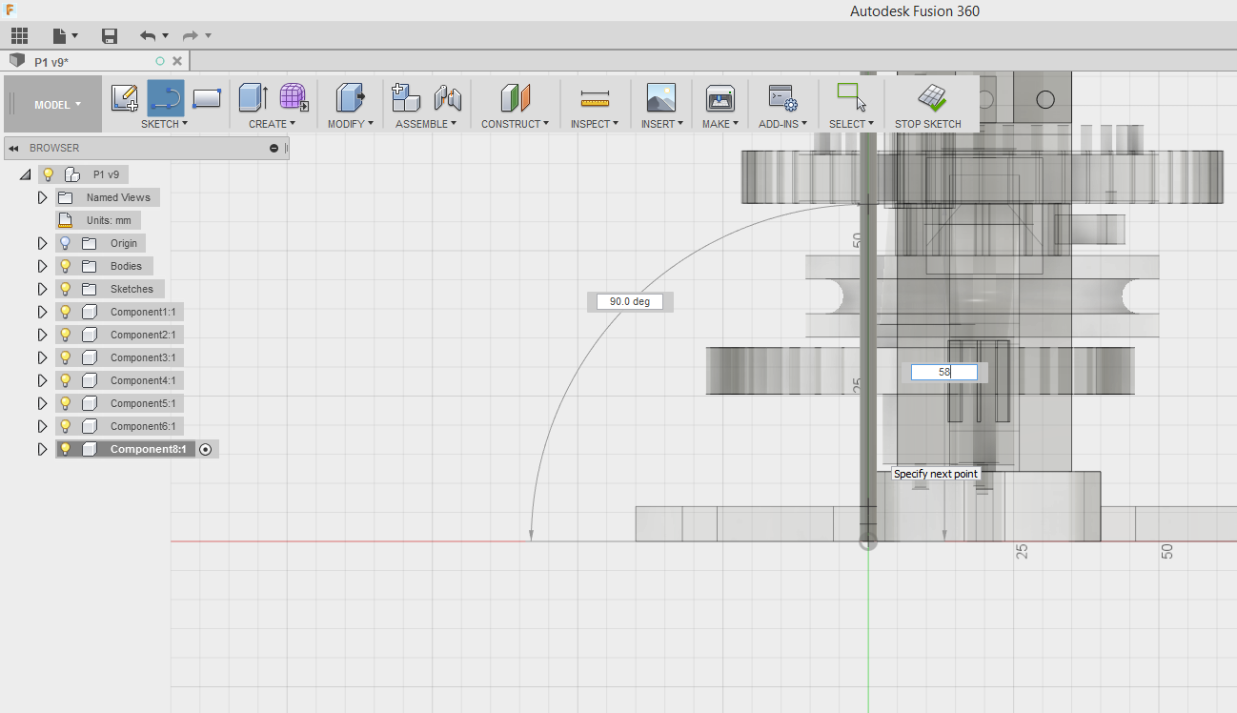
Task: Collapse the Browser panel with double arrows
Action: [x=14, y=148]
